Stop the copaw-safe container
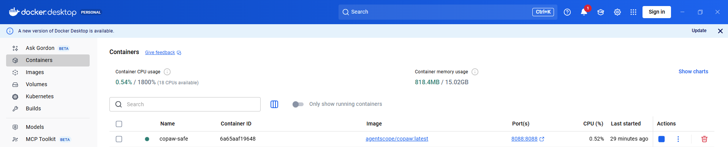 coord(662,139)
